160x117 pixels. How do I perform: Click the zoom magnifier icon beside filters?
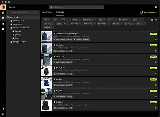click(156, 20)
